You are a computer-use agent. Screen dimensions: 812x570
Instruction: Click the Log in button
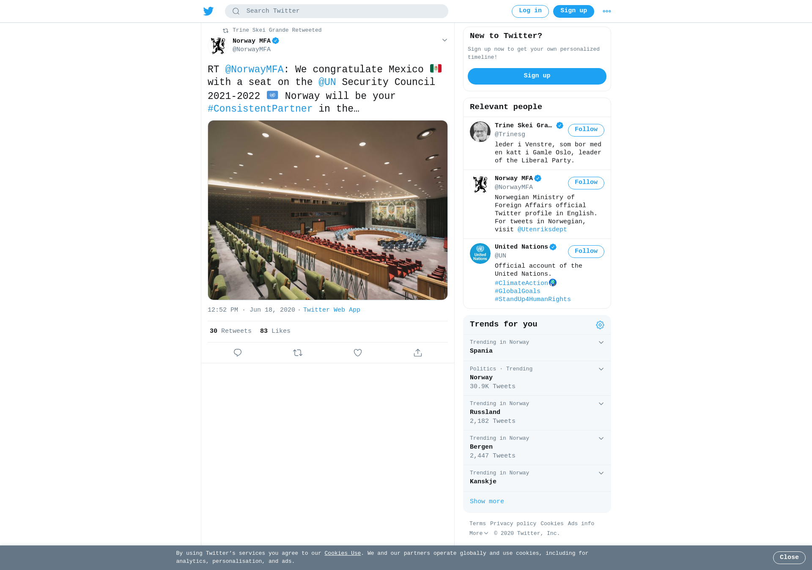pyautogui.click(x=530, y=11)
